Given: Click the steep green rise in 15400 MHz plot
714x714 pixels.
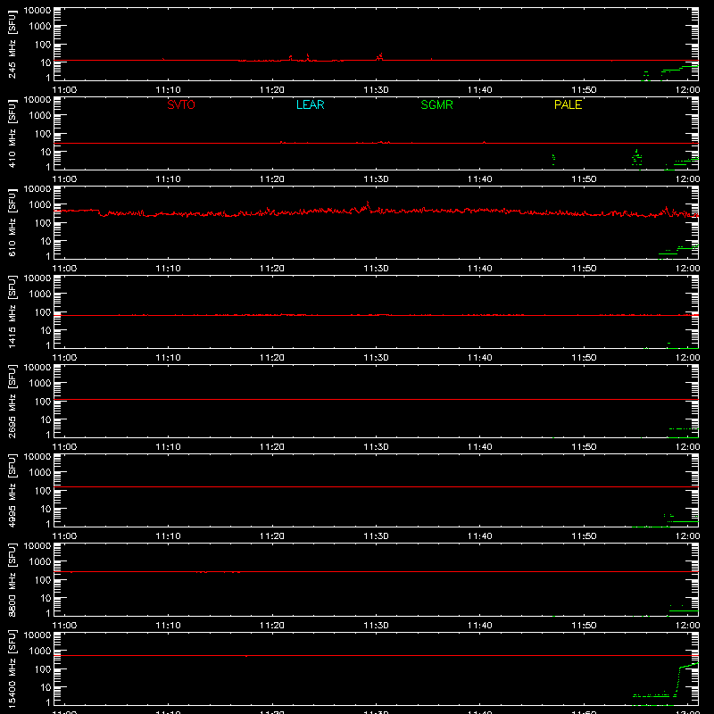Looking at the screenshot, I should (x=678, y=681).
